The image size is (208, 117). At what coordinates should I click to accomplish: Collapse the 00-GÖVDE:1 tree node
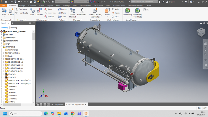pos(2,47)
